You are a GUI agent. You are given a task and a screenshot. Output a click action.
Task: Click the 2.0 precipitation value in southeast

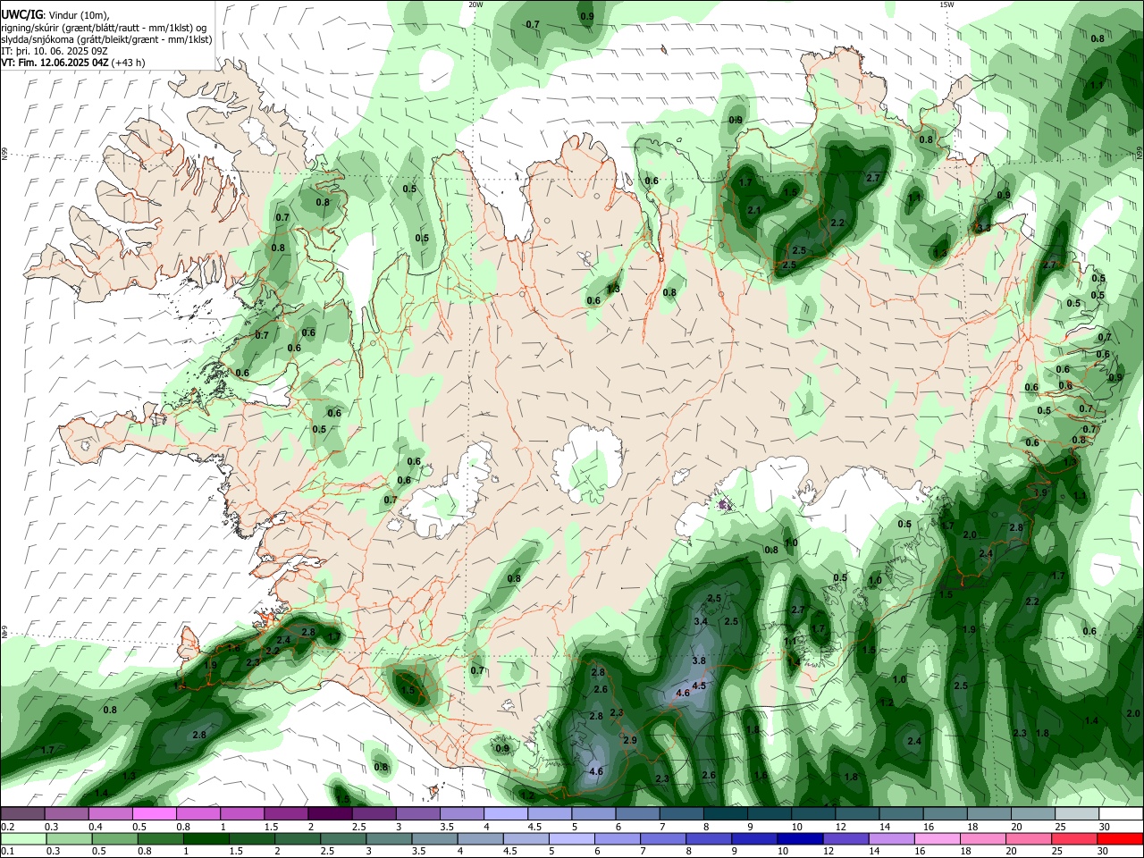970,534
